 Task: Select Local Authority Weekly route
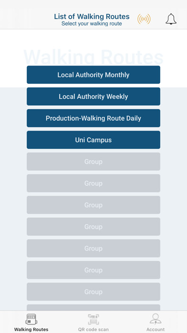click(93, 97)
